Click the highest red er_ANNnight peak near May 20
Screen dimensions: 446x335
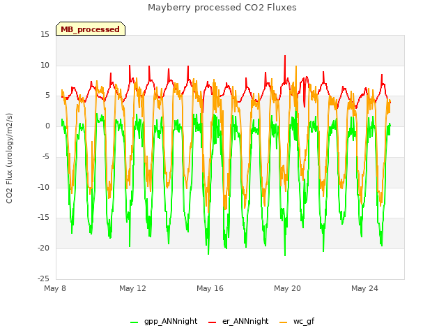coord(285,56)
